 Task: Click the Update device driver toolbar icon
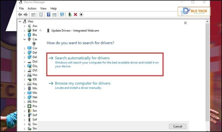click(70, 15)
